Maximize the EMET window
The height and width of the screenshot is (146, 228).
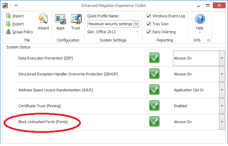[x=208, y=6]
